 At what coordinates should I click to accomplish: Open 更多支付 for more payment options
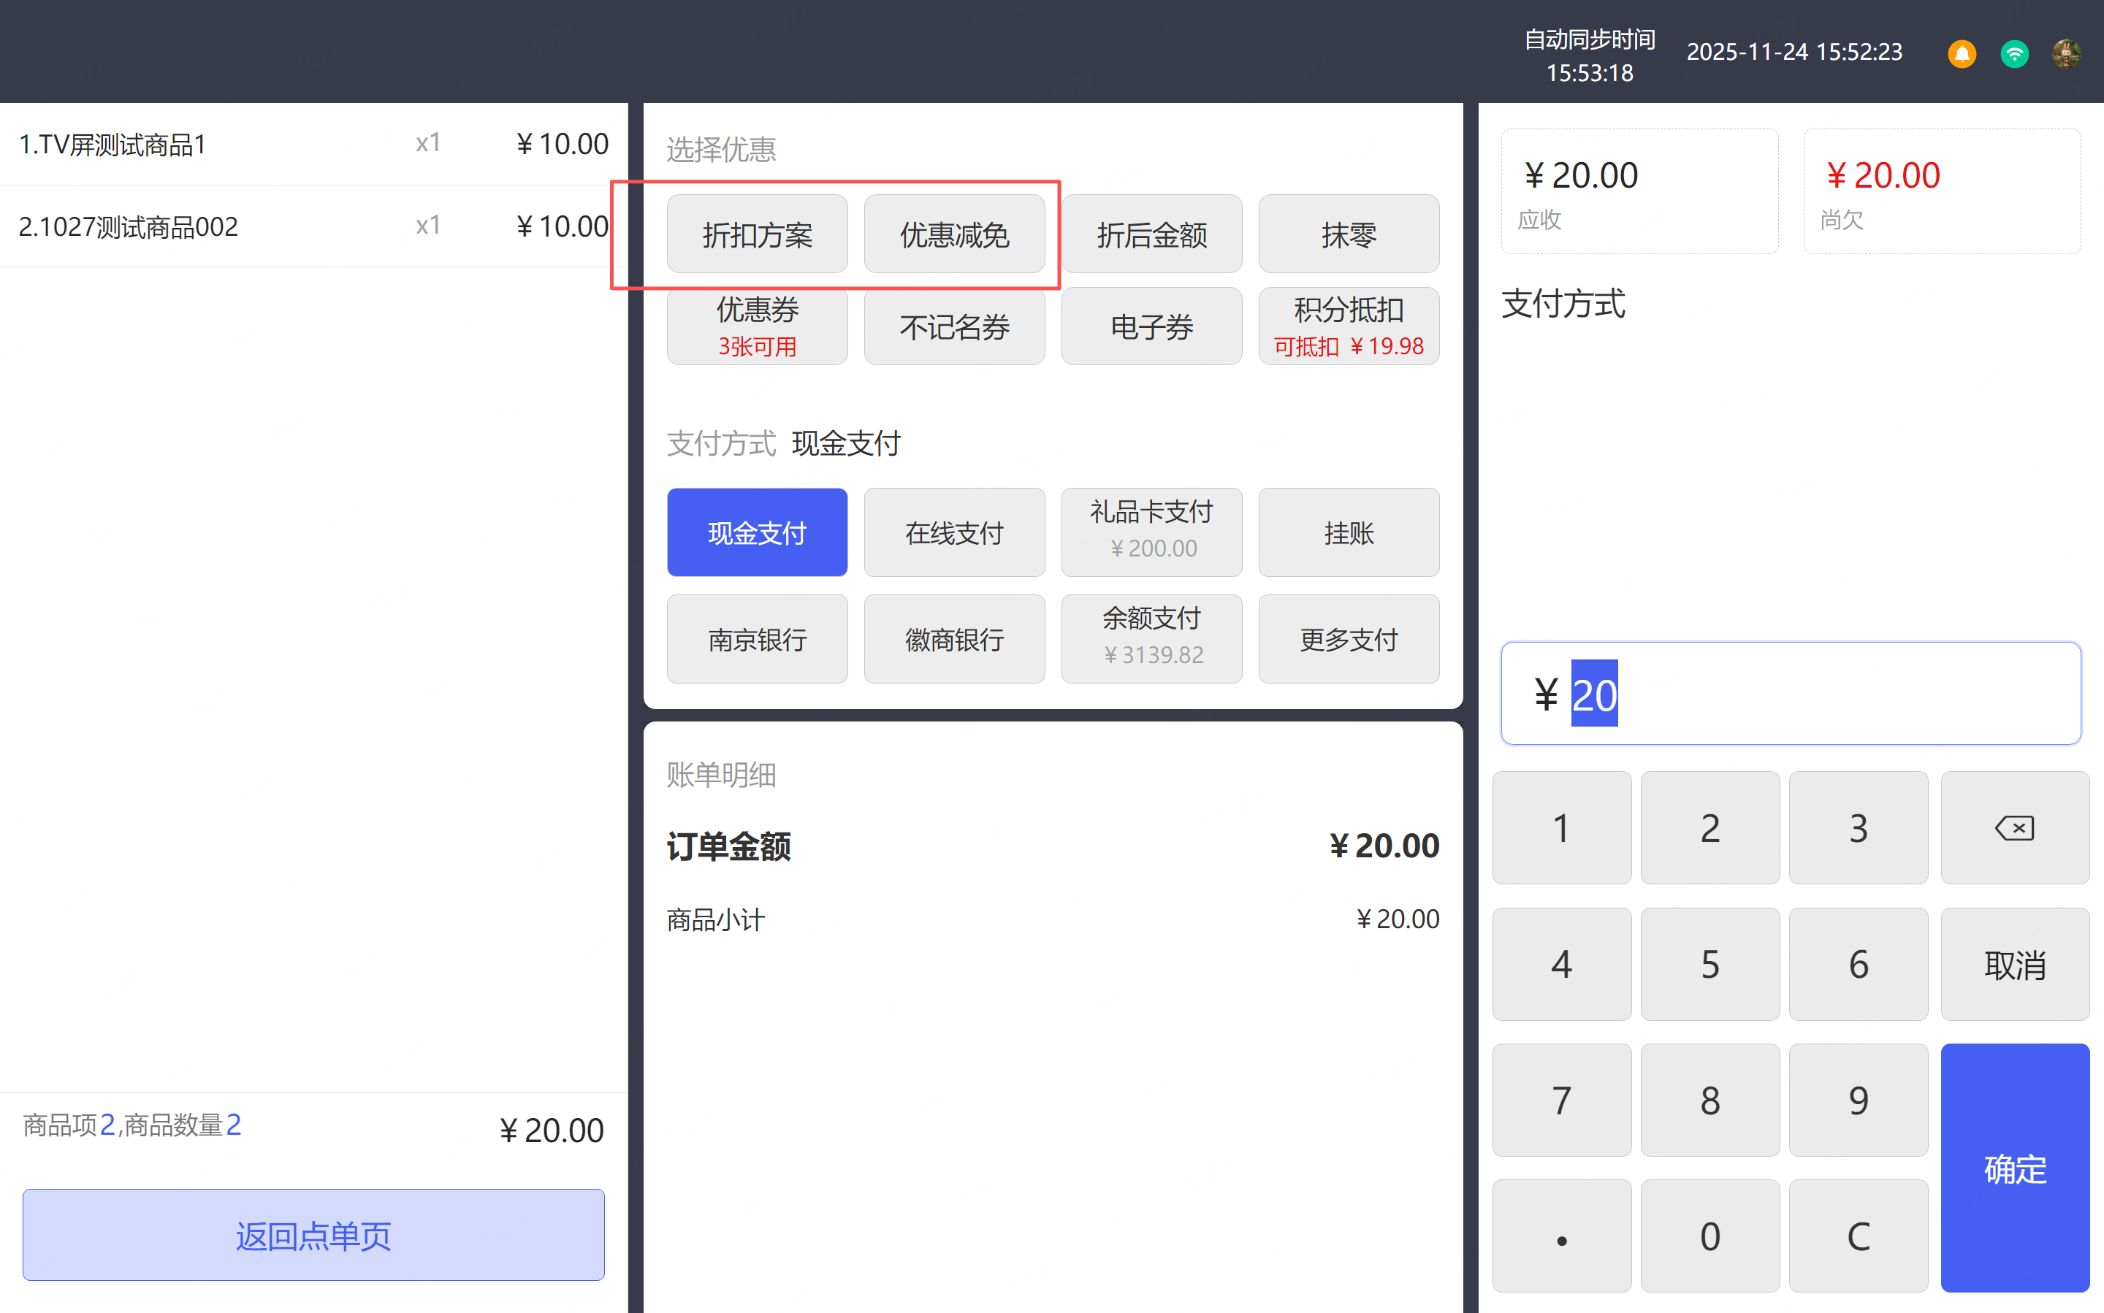pos(1348,638)
